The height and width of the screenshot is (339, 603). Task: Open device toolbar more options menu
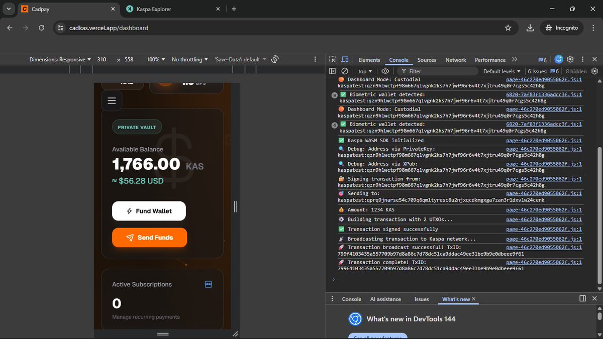315,59
